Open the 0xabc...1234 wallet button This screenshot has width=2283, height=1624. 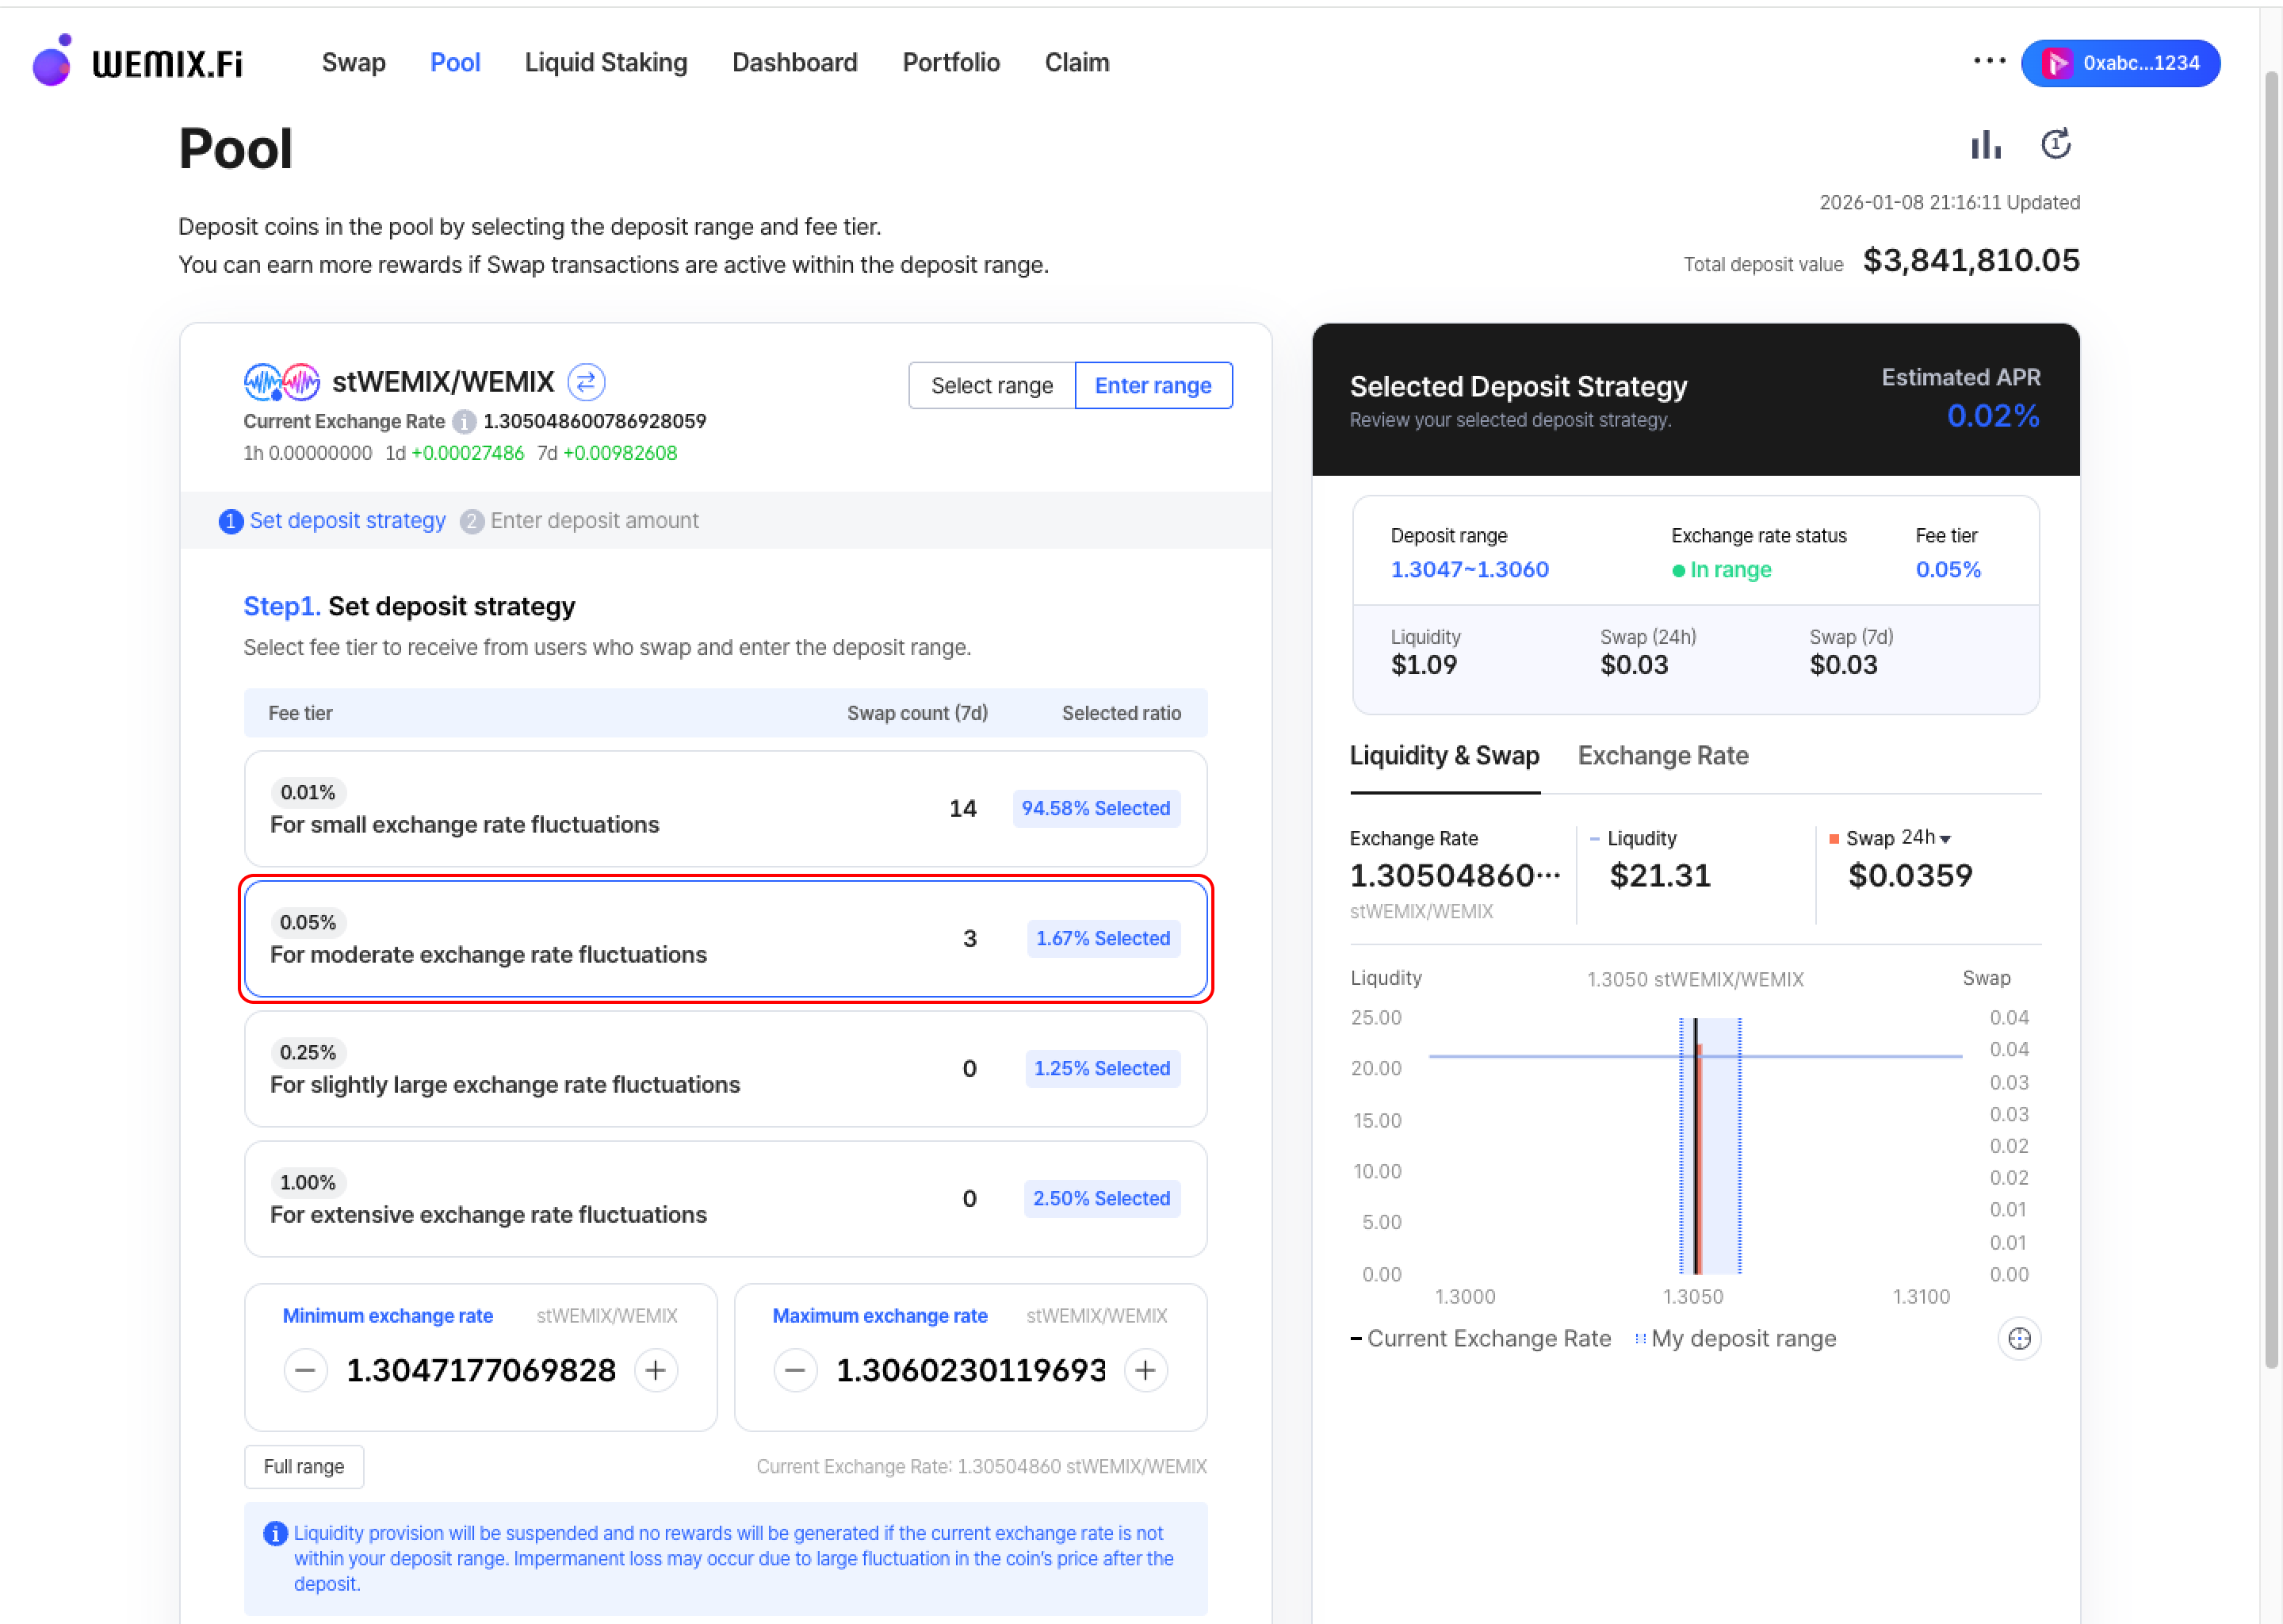(2120, 63)
